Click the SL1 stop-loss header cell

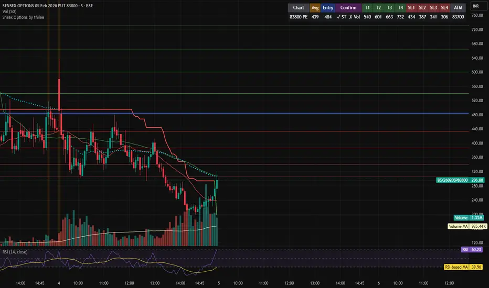click(411, 8)
